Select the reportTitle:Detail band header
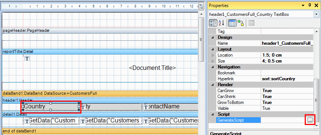The width and height of the screenshot is (321, 135). click(x=100, y=51)
